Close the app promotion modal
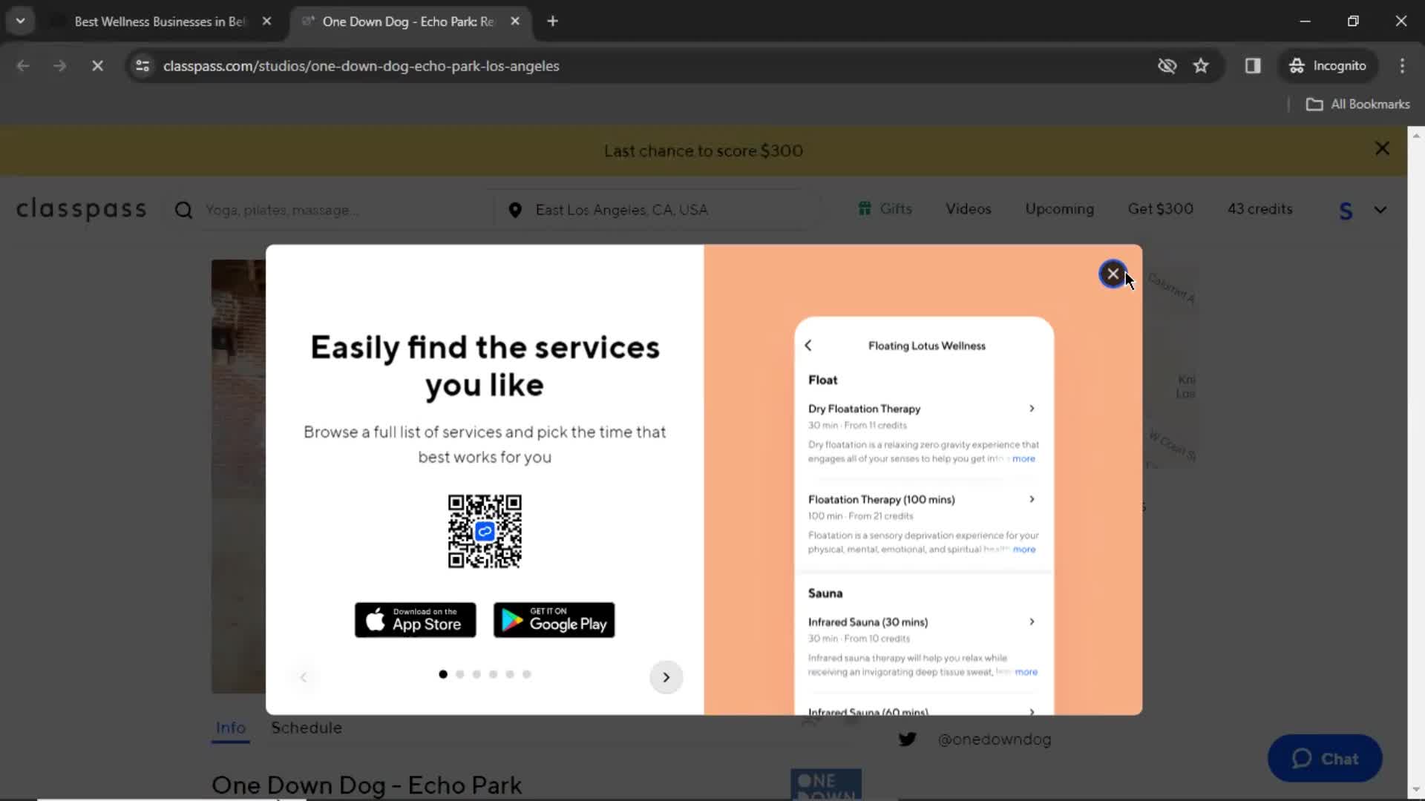 (1113, 274)
